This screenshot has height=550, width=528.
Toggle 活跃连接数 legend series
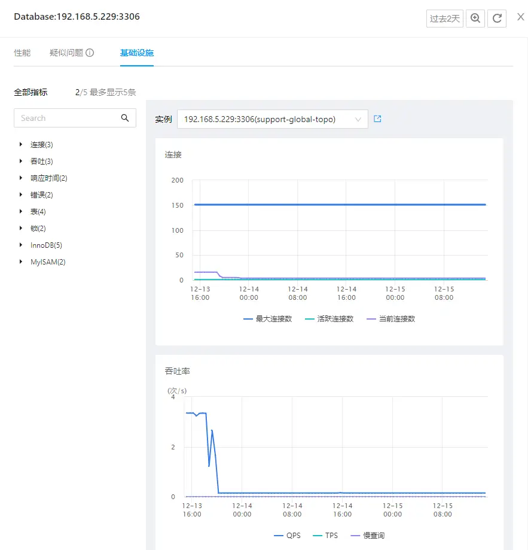pyautogui.click(x=329, y=319)
